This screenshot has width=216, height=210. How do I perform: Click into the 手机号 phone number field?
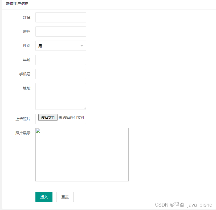[61, 74]
